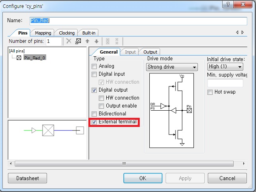Toggle HW connection under Digital output
Viewport: 256px width, 192px height.
(x=101, y=98)
